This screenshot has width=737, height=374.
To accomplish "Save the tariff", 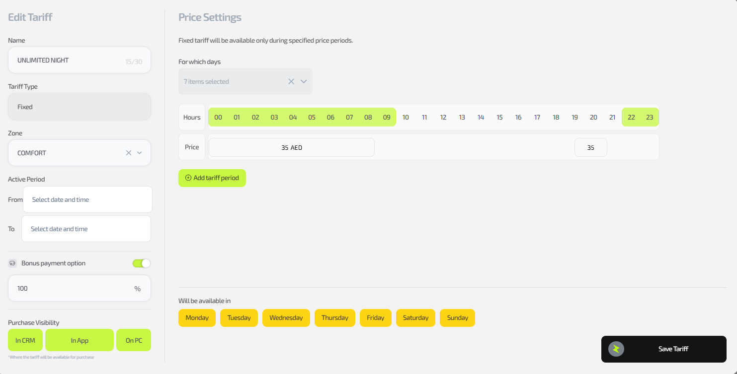I will click(x=663, y=349).
